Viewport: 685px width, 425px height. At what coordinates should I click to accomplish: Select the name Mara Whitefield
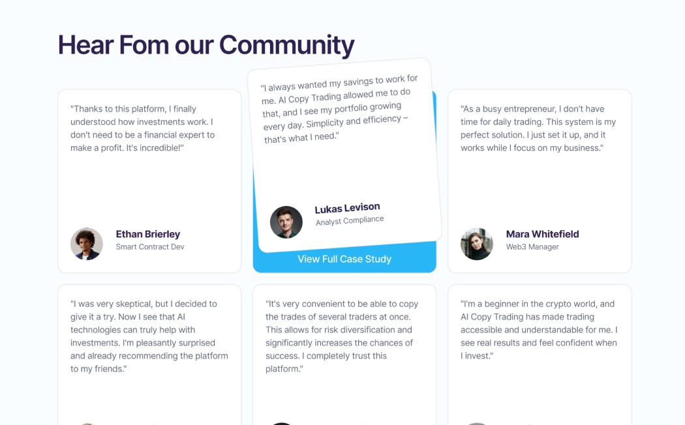[x=543, y=234]
